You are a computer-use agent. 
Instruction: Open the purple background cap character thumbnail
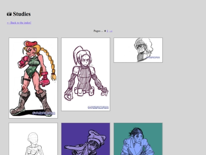point(86,139)
